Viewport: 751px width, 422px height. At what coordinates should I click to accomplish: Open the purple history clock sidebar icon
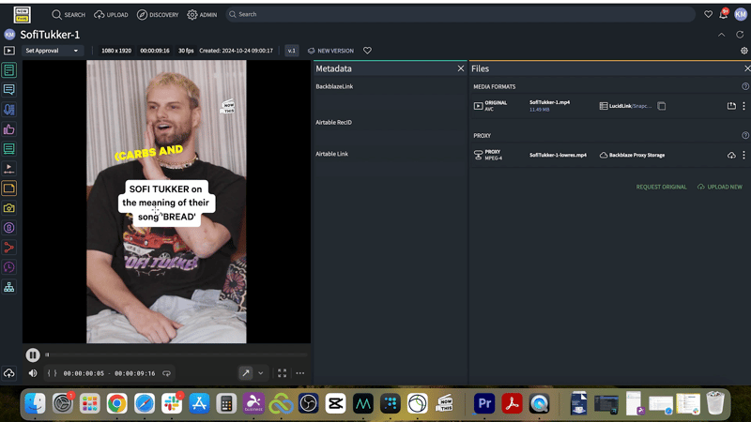(x=9, y=267)
